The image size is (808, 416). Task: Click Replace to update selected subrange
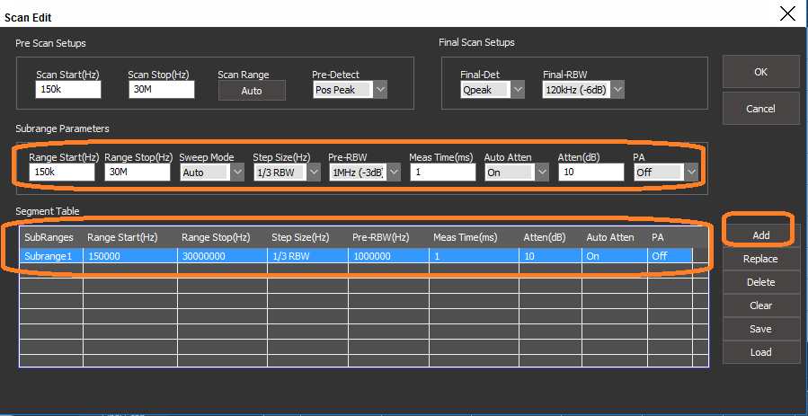760,259
